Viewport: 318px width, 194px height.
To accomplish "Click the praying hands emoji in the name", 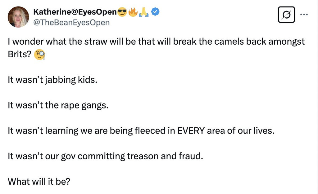I will coord(143,12).
